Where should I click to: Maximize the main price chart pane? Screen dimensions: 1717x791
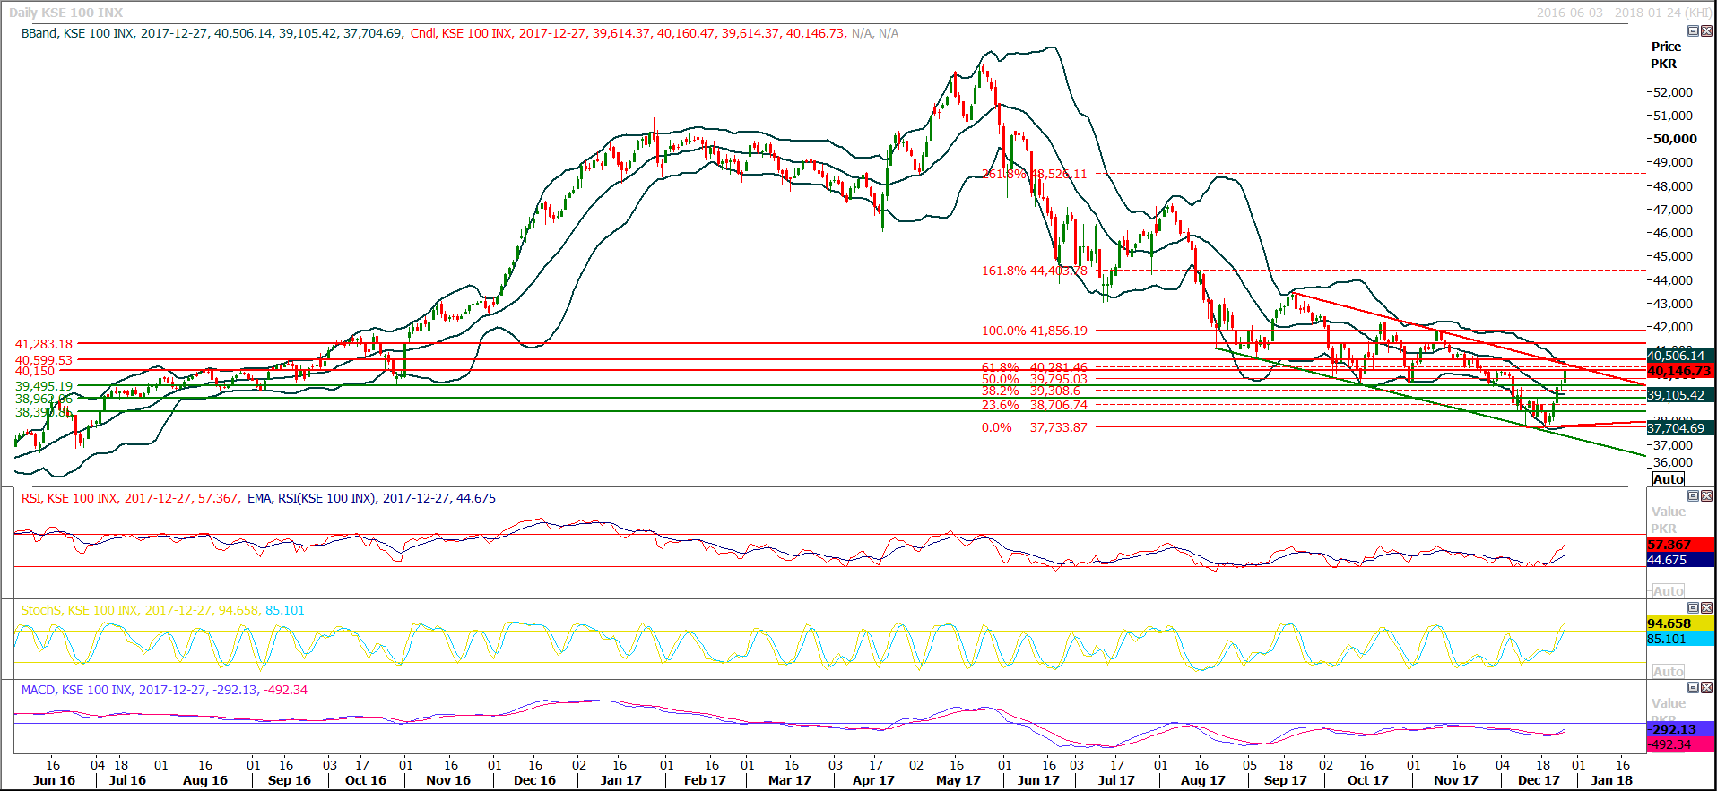[x=1693, y=31]
